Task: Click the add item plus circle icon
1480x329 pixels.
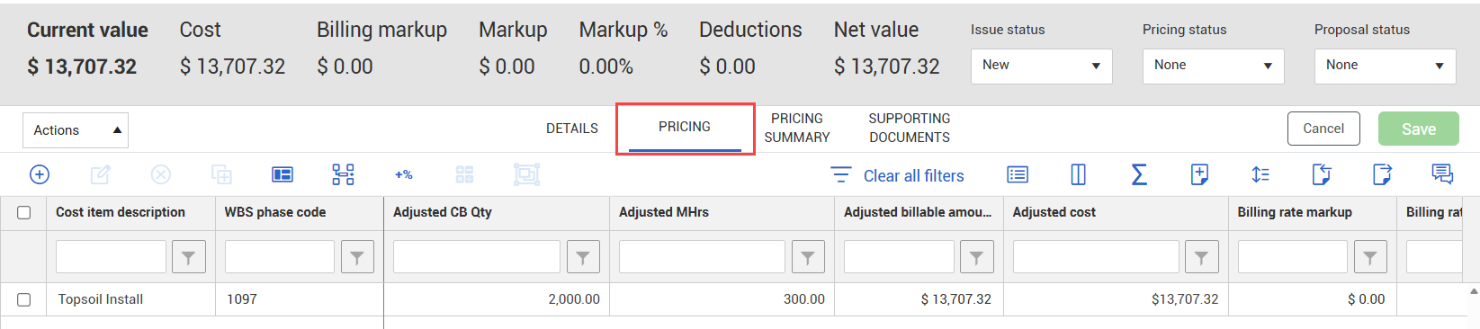Action: pyautogui.click(x=40, y=174)
